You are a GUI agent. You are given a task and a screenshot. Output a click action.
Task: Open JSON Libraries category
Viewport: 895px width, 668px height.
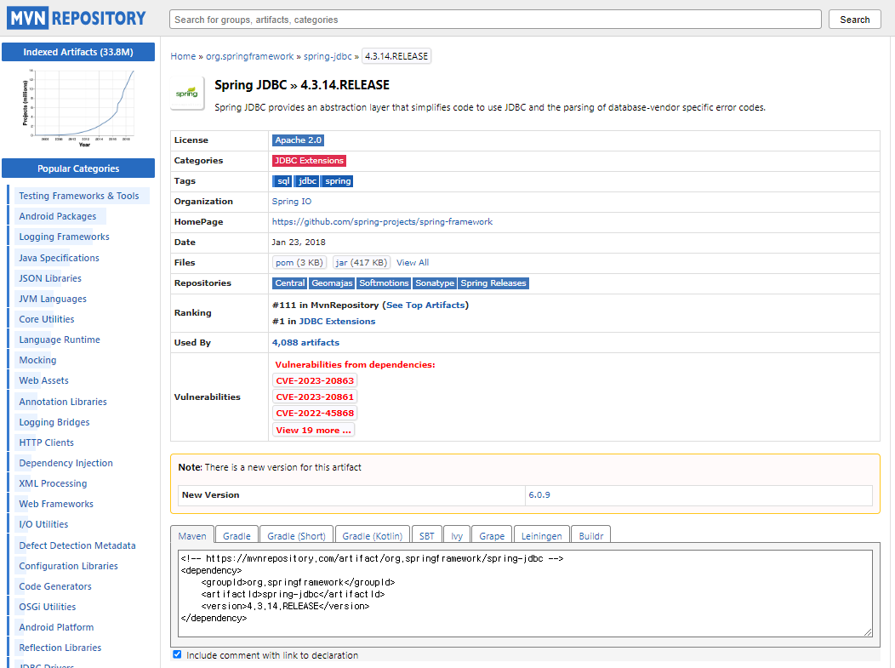tap(50, 278)
